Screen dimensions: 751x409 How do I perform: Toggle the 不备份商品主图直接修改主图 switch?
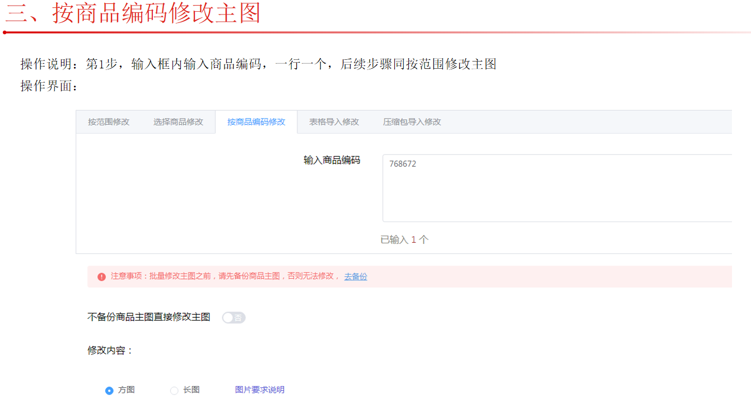pos(234,318)
